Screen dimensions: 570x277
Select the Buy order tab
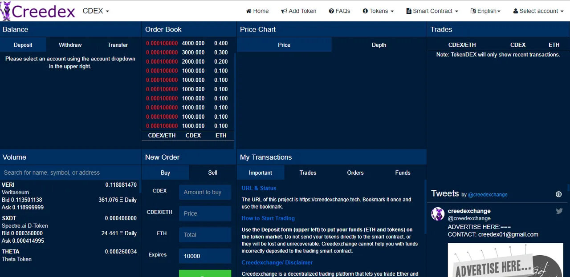pos(165,173)
